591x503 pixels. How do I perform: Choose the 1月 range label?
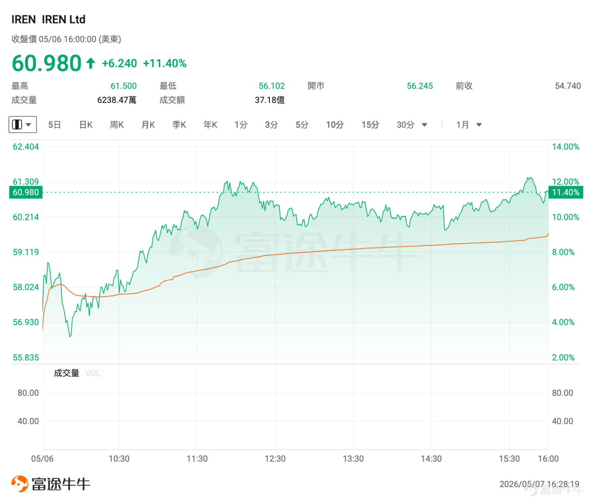pos(462,125)
